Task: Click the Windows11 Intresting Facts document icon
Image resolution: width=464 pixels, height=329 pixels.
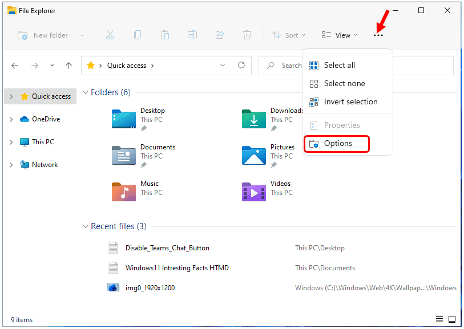Action: (x=113, y=268)
